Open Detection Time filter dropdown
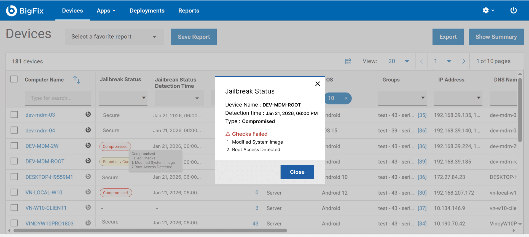This screenshot has width=529, height=237. click(x=179, y=98)
